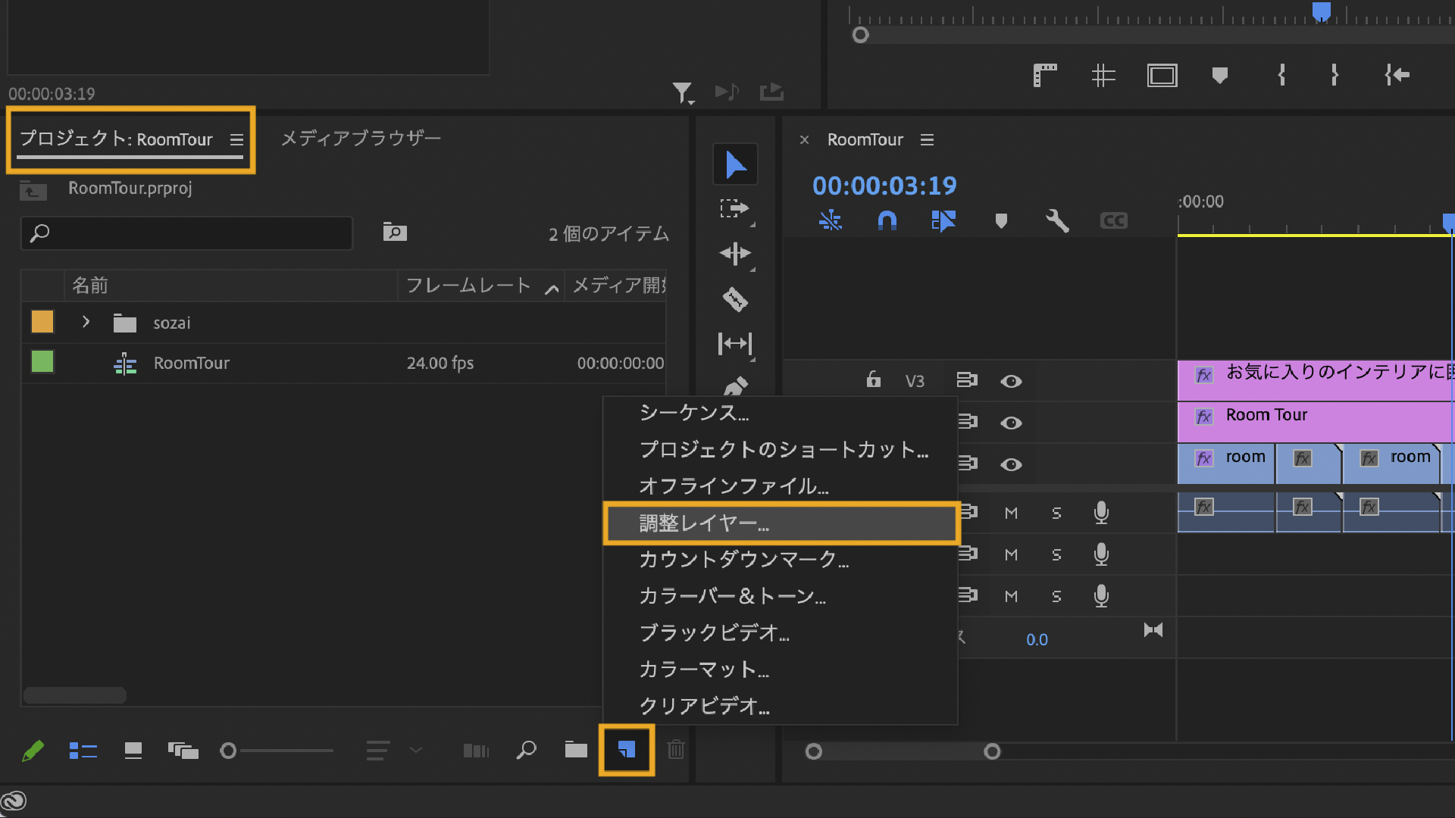The image size is (1455, 818).
Task: Select the Track Select Forward tool
Action: (x=734, y=208)
